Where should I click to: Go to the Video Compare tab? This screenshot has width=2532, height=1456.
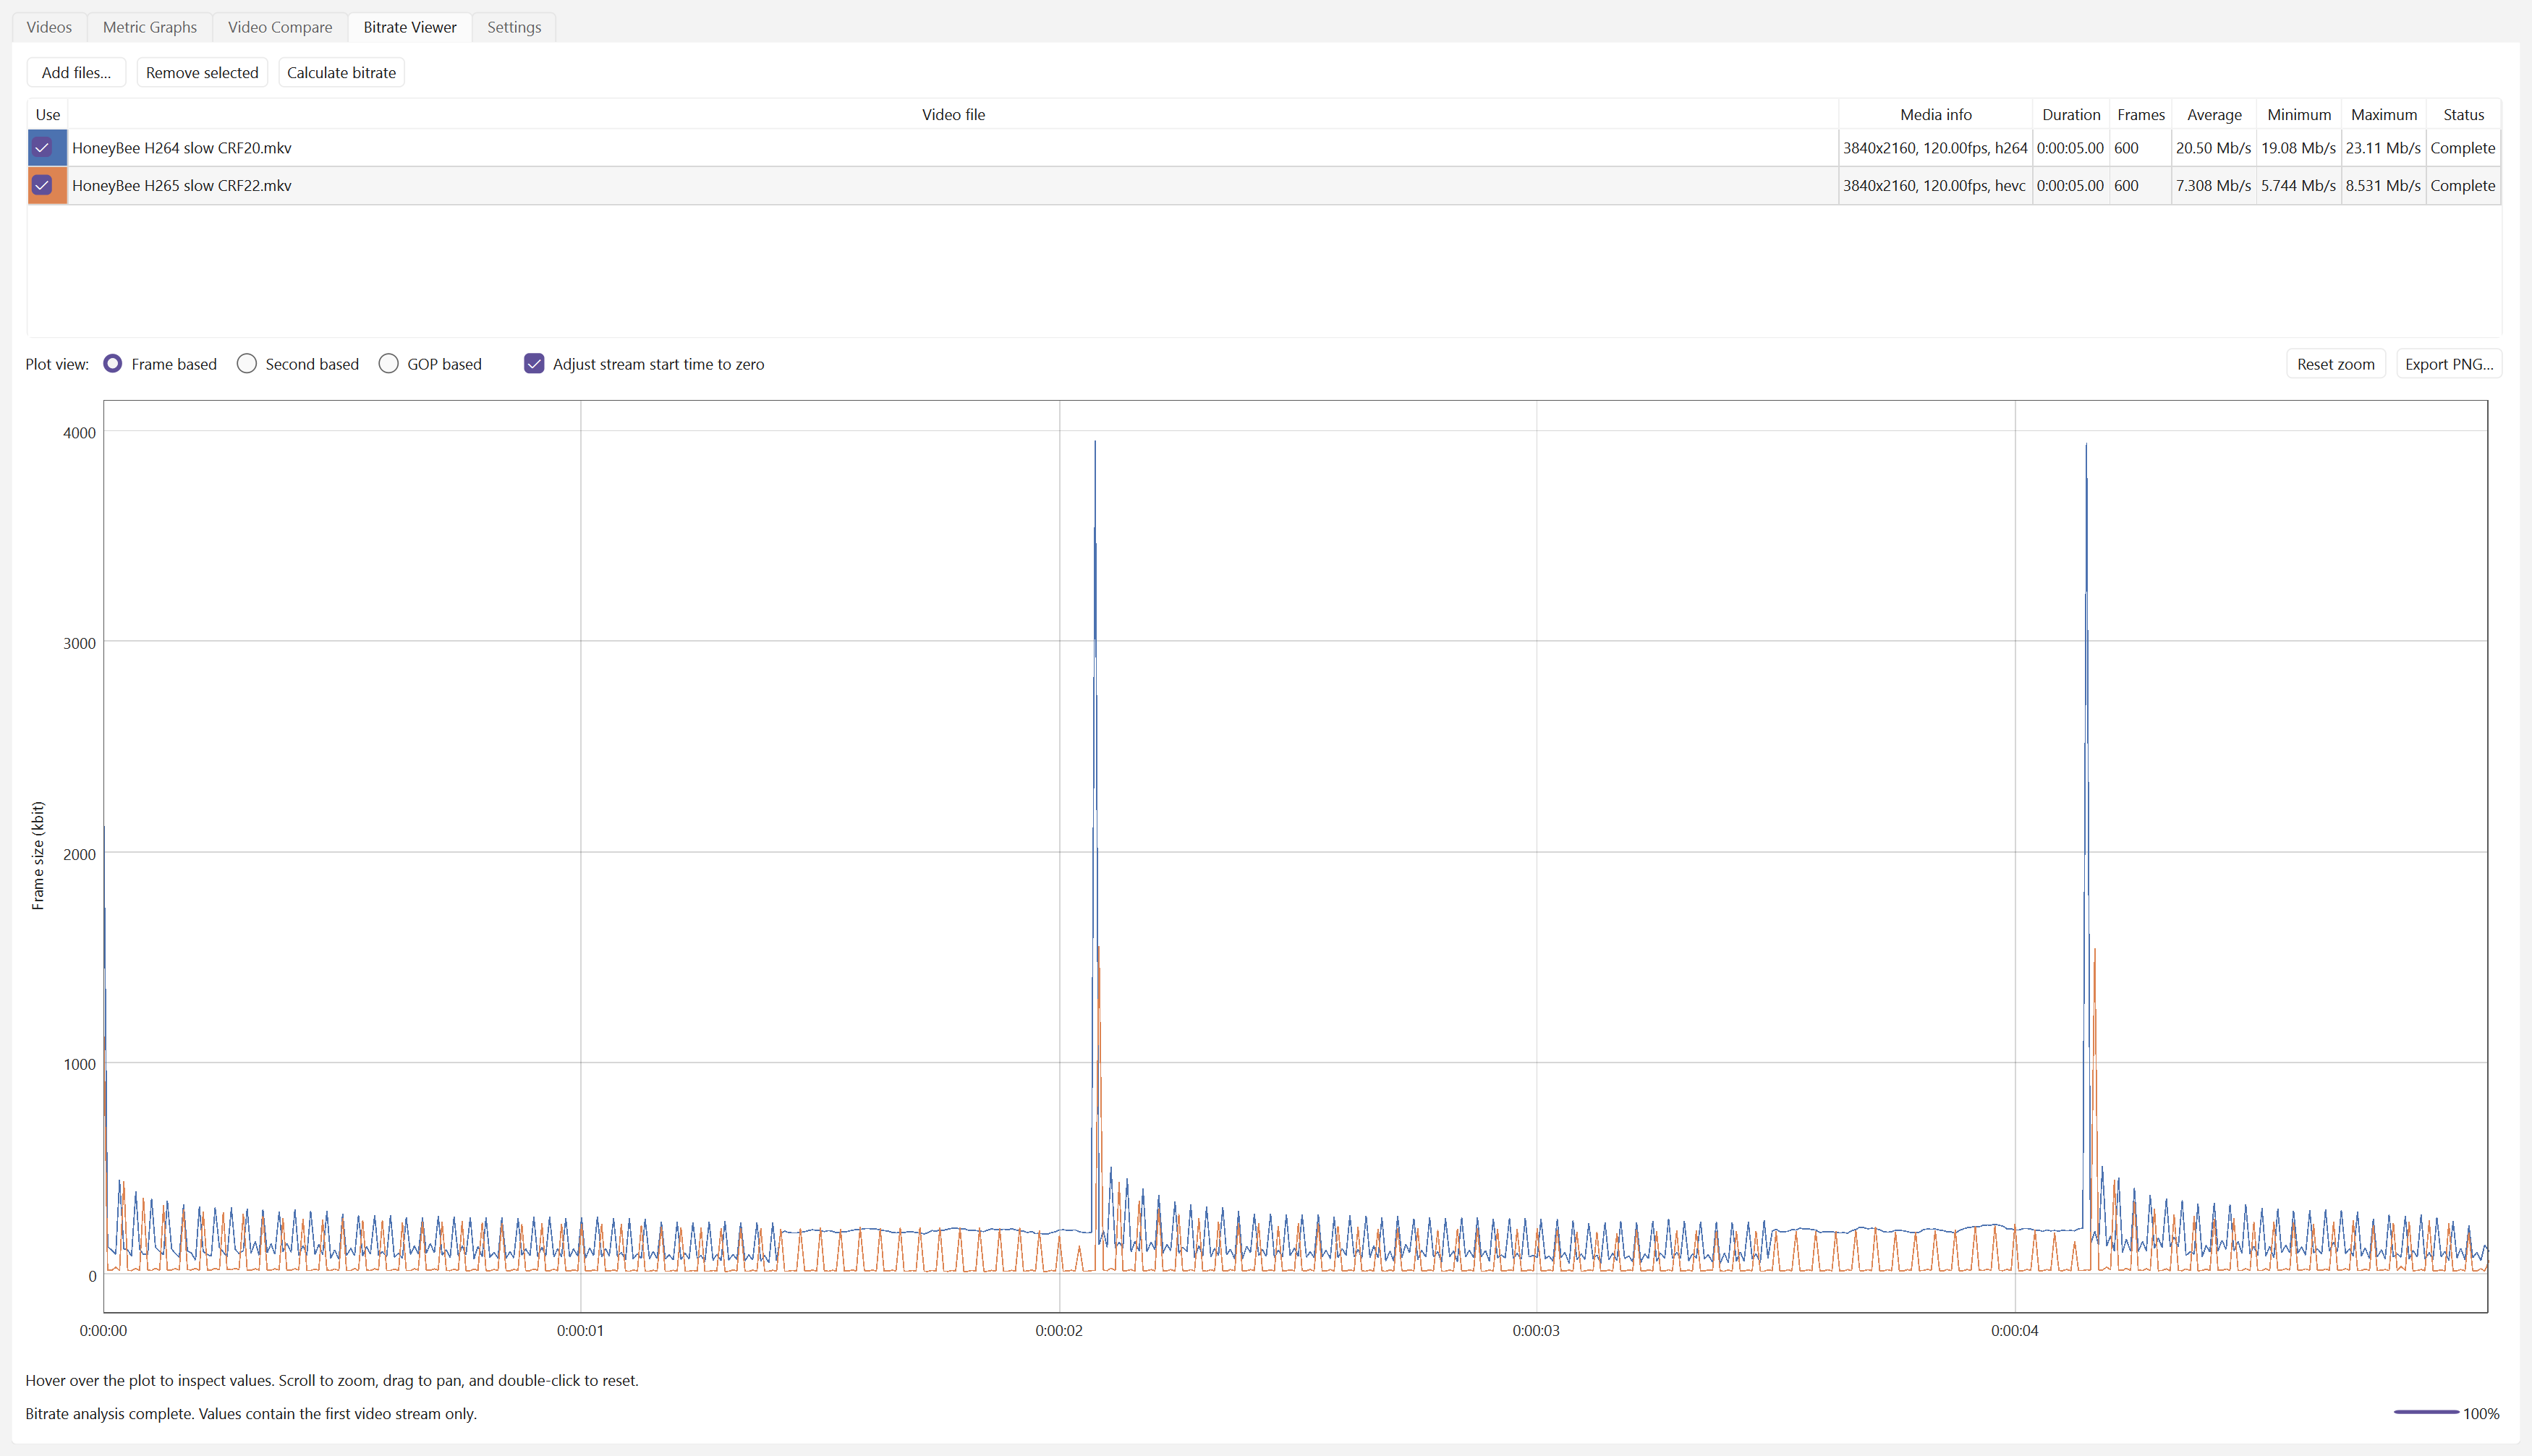tap(280, 27)
